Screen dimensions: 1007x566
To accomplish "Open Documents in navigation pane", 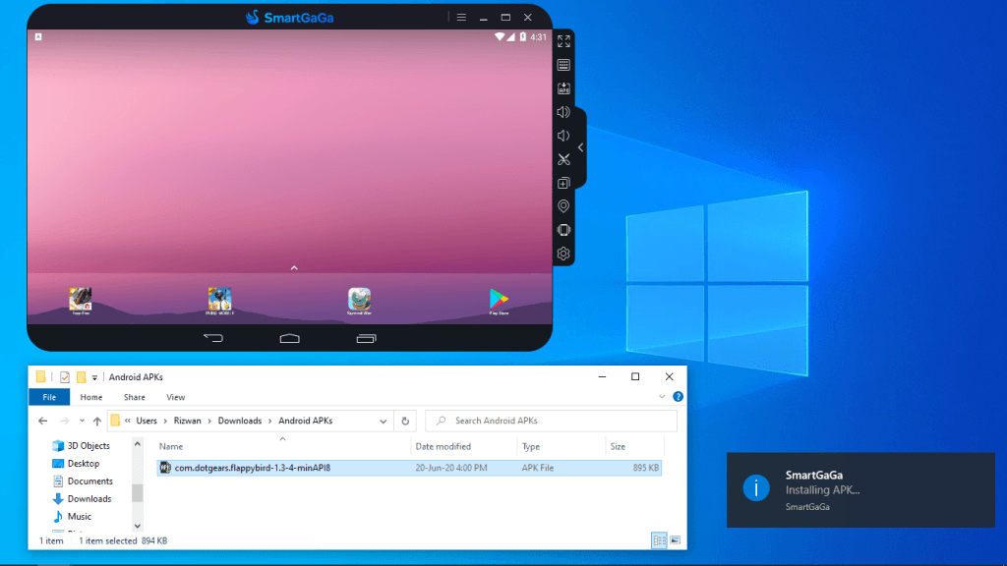I will 83,481.
